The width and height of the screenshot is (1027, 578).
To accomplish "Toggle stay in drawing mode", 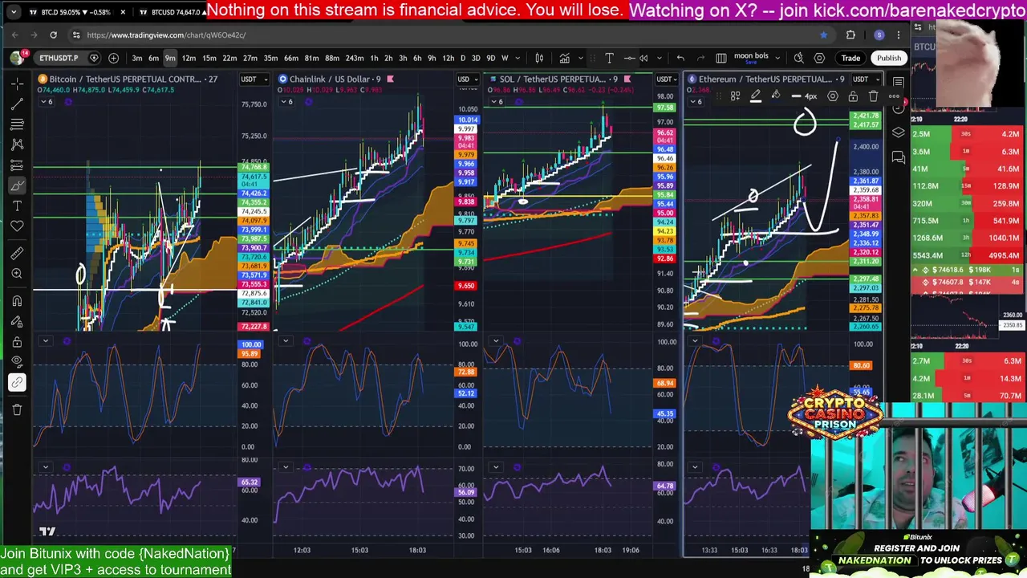I will 17,322.
